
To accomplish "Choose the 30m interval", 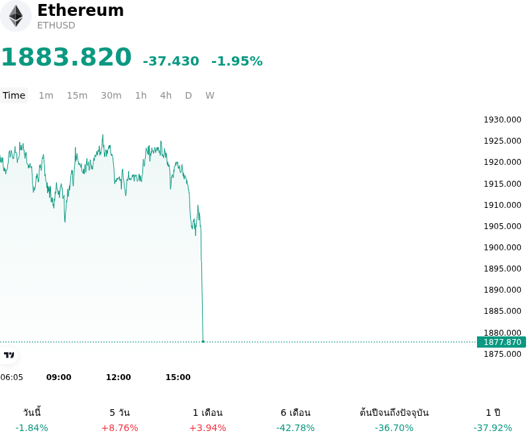I will click(111, 95).
